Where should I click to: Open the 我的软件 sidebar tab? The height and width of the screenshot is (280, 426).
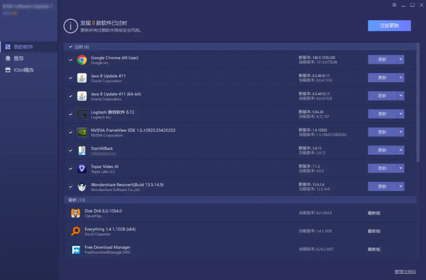(x=29, y=47)
